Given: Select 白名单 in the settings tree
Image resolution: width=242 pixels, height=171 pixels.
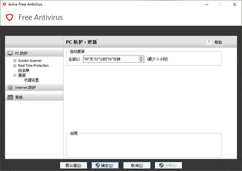Looking at the screenshot, I should (24, 70).
